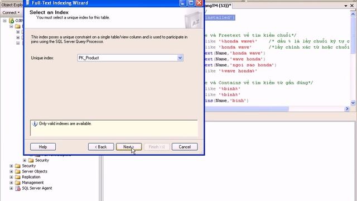357x201 pixels.
Task: Click the 'Only valid indexes are available.' message
Action: tap(65, 123)
